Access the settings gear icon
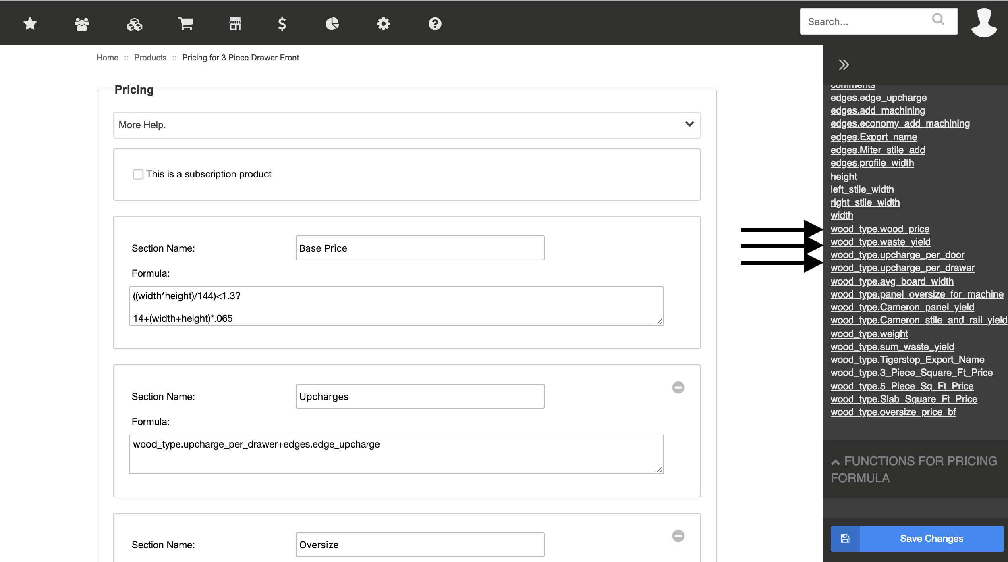The width and height of the screenshot is (1008, 562). pyautogui.click(x=384, y=23)
